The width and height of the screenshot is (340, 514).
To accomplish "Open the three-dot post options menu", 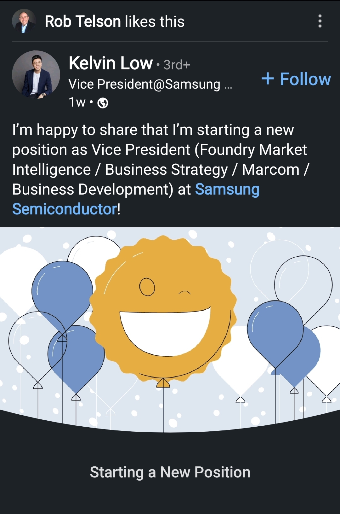I will point(320,21).
